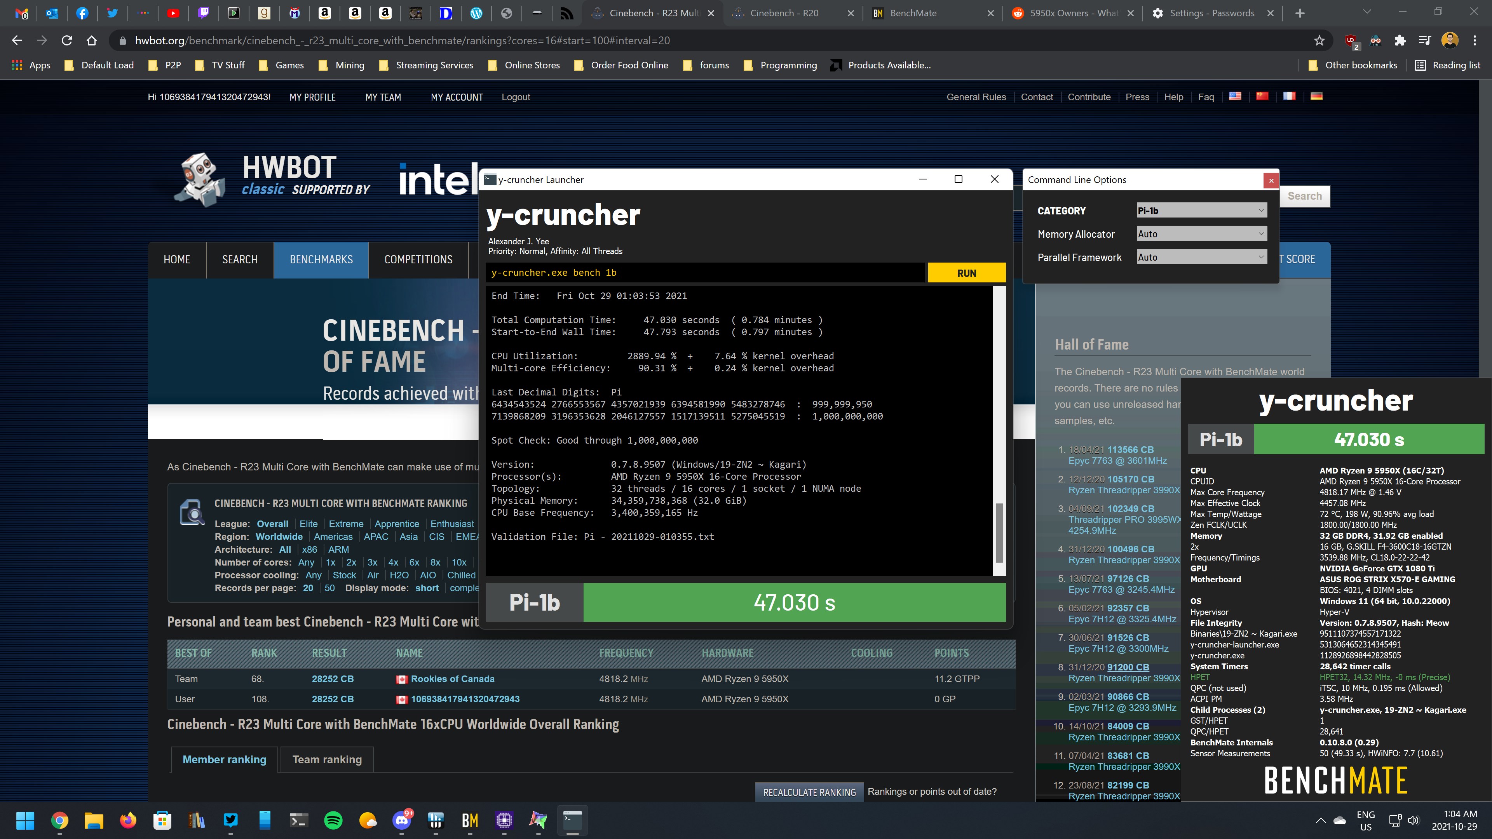
Task: Open the Memory Allocator dropdown
Action: pyautogui.click(x=1201, y=234)
